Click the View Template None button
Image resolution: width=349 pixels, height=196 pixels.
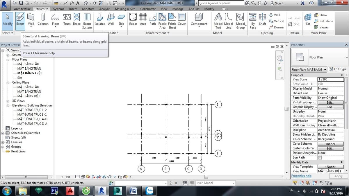tap(330, 167)
